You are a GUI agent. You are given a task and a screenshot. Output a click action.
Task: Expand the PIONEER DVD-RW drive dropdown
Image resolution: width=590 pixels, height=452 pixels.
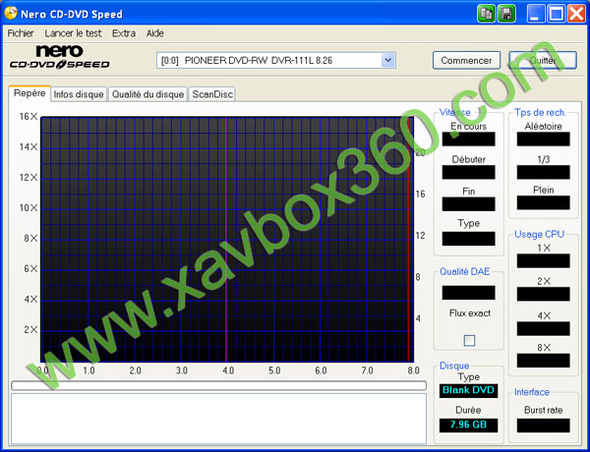tap(388, 60)
